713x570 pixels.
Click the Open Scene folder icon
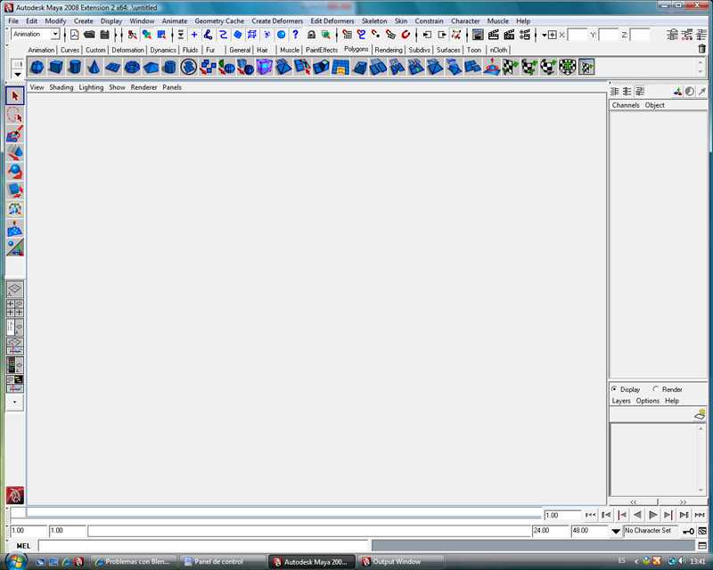pos(90,35)
